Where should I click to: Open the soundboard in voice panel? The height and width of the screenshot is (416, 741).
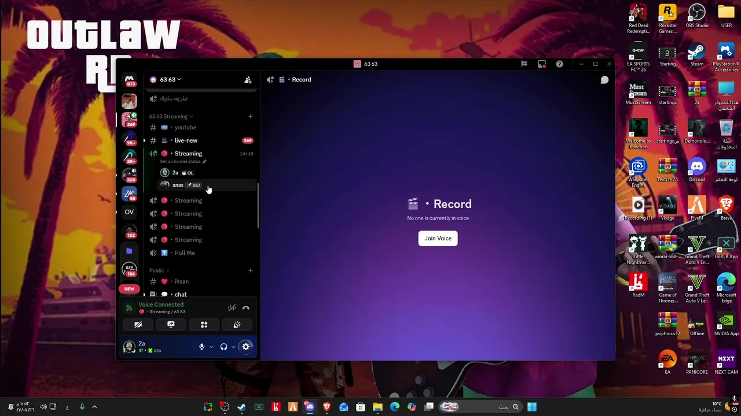237,325
